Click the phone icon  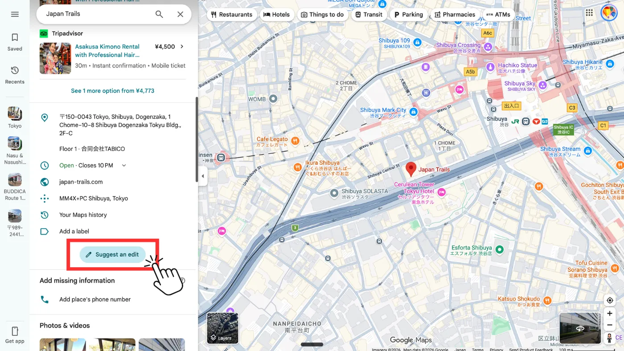(x=44, y=299)
